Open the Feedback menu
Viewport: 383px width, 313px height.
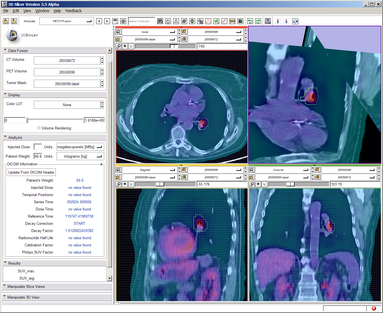coord(73,11)
